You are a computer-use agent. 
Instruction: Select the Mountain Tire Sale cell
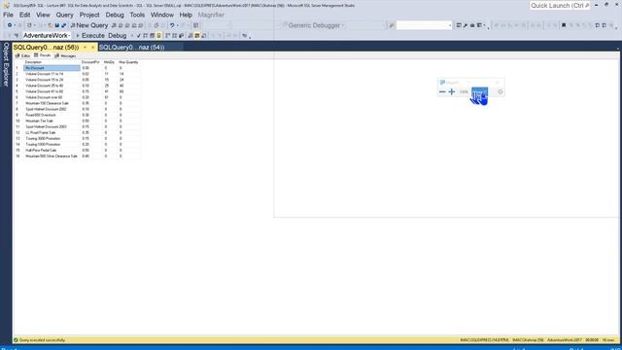coord(52,121)
